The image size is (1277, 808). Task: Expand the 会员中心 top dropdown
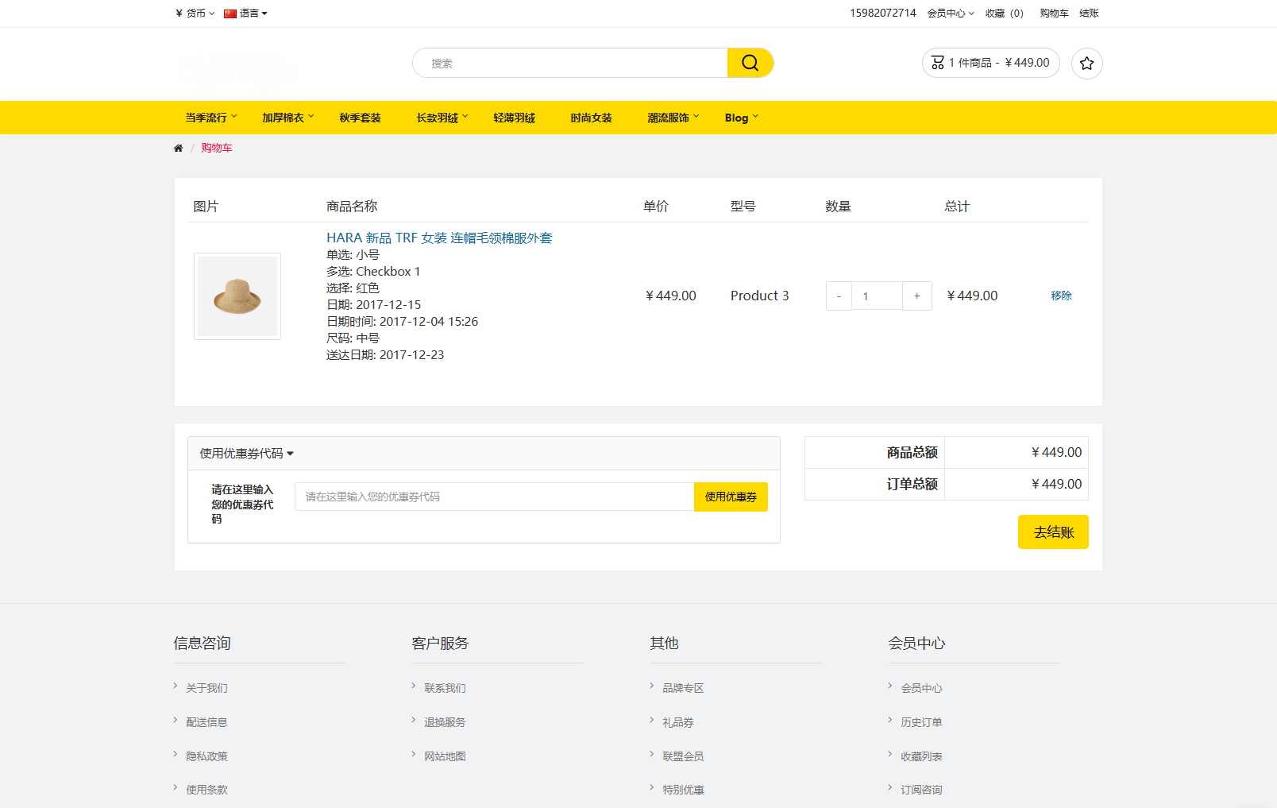coord(951,14)
